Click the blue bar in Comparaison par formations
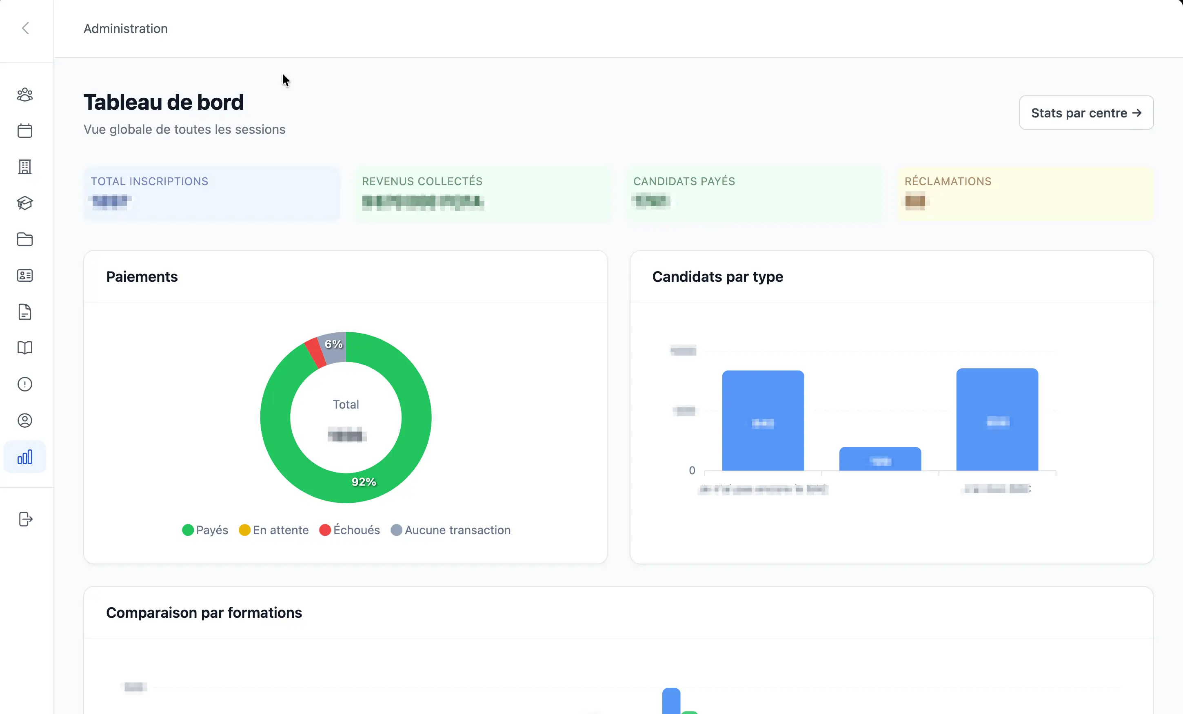This screenshot has width=1183, height=714. click(x=671, y=701)
